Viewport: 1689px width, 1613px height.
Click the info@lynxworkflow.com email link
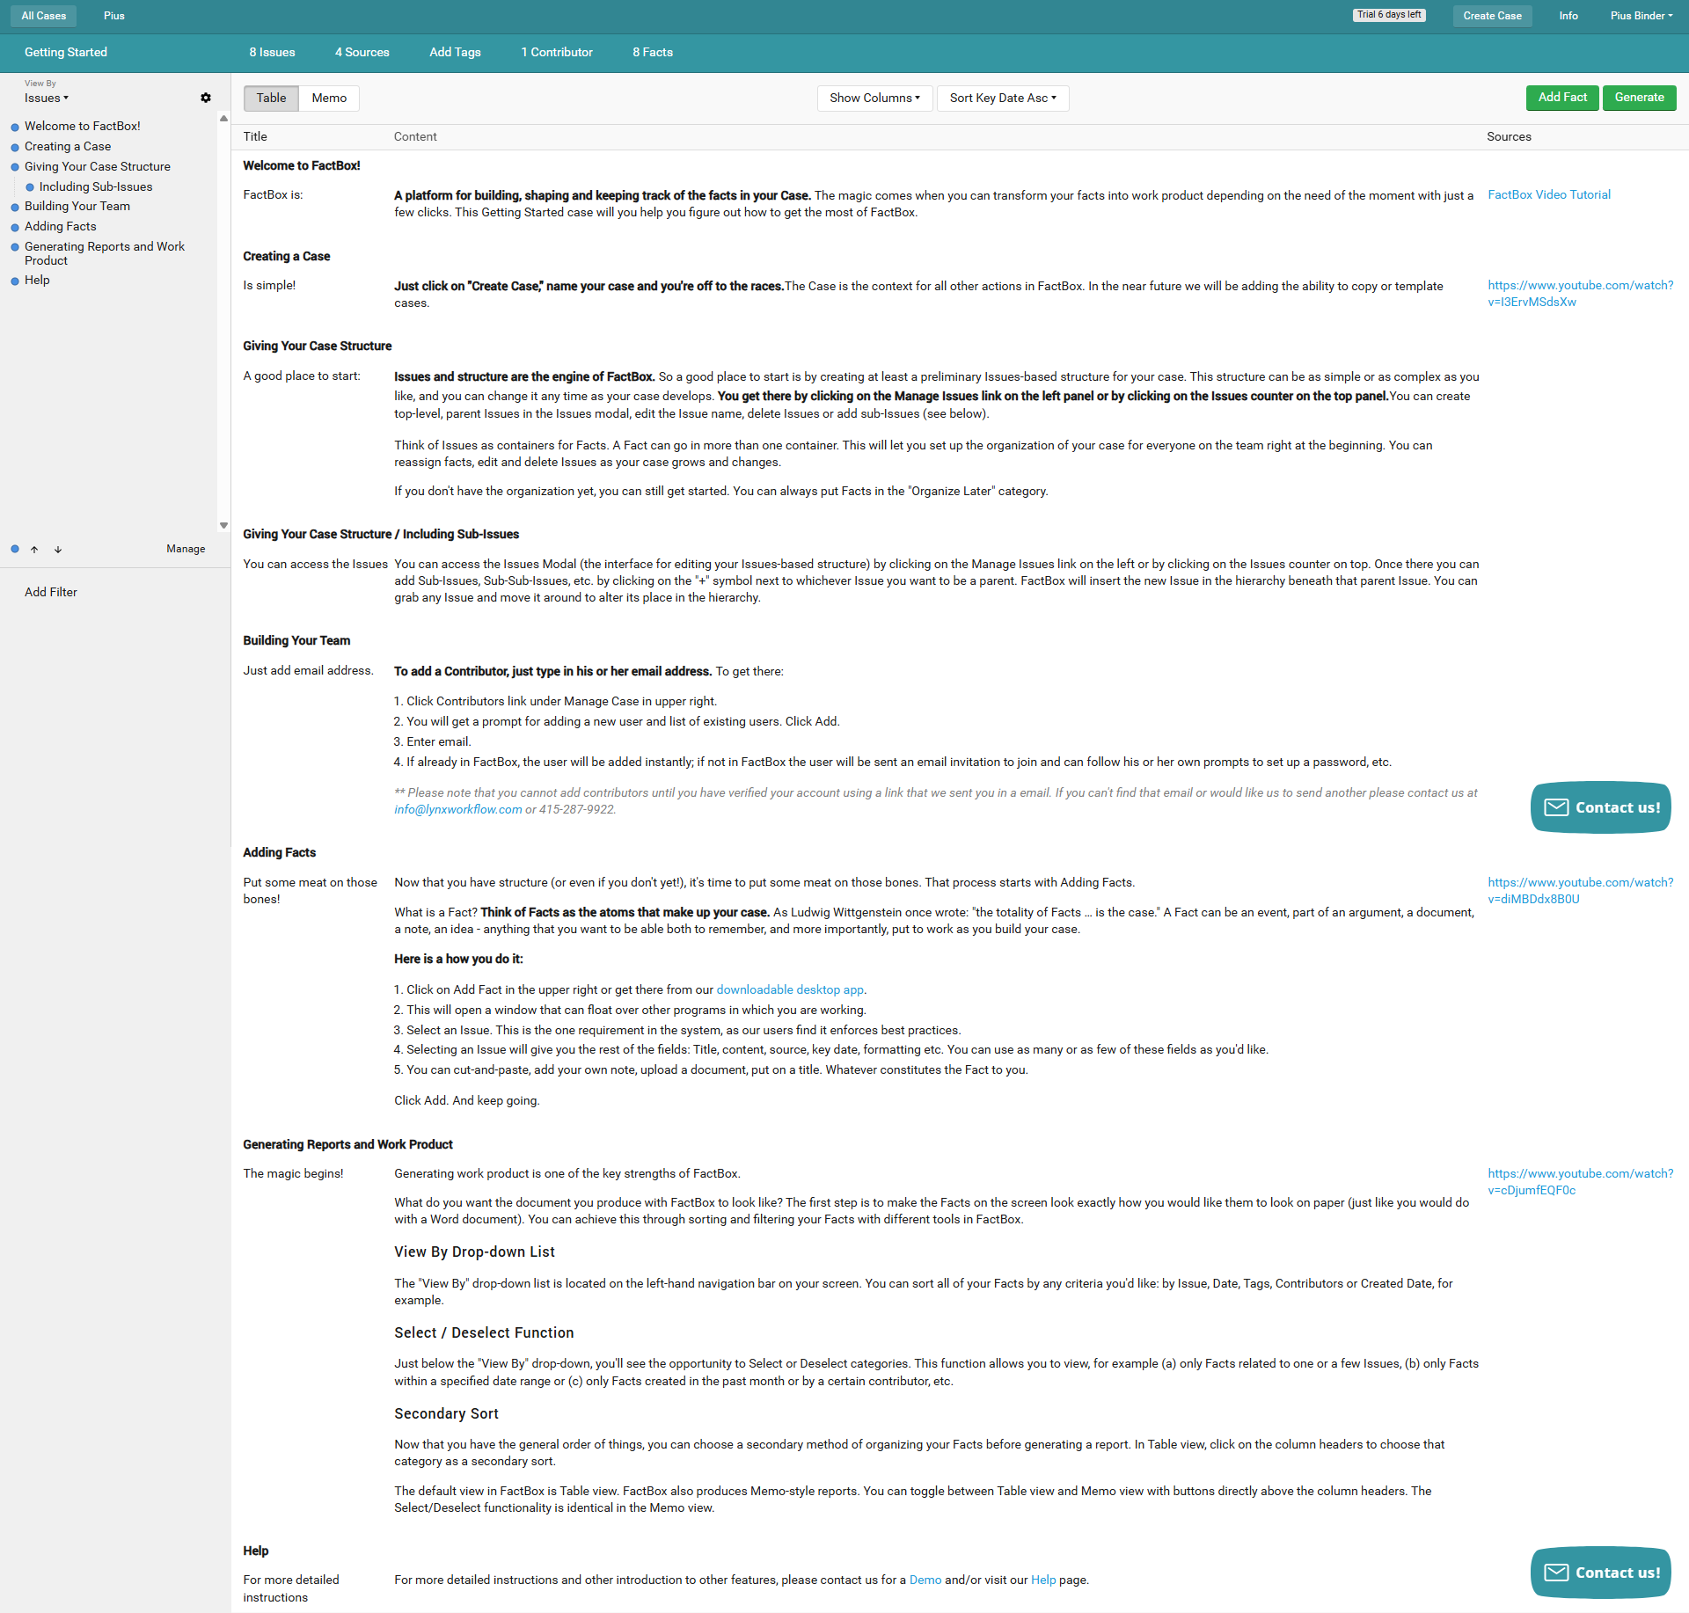coord(458,809)
